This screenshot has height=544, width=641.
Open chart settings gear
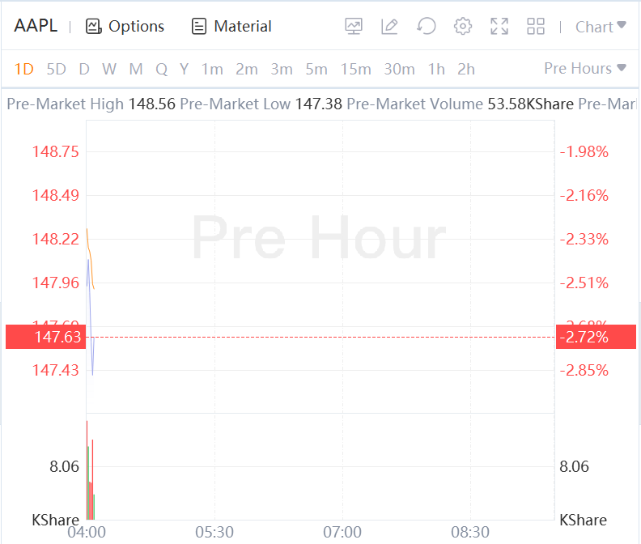pos(462,27)
